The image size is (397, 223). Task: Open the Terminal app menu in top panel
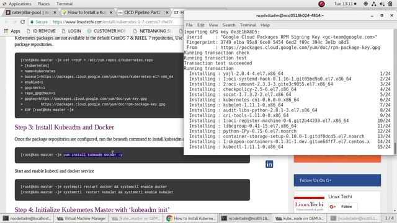(65, 4)
